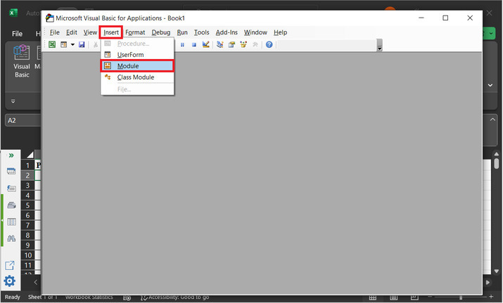Click the Excel formula bar chevron

click(x=492, y=120)
